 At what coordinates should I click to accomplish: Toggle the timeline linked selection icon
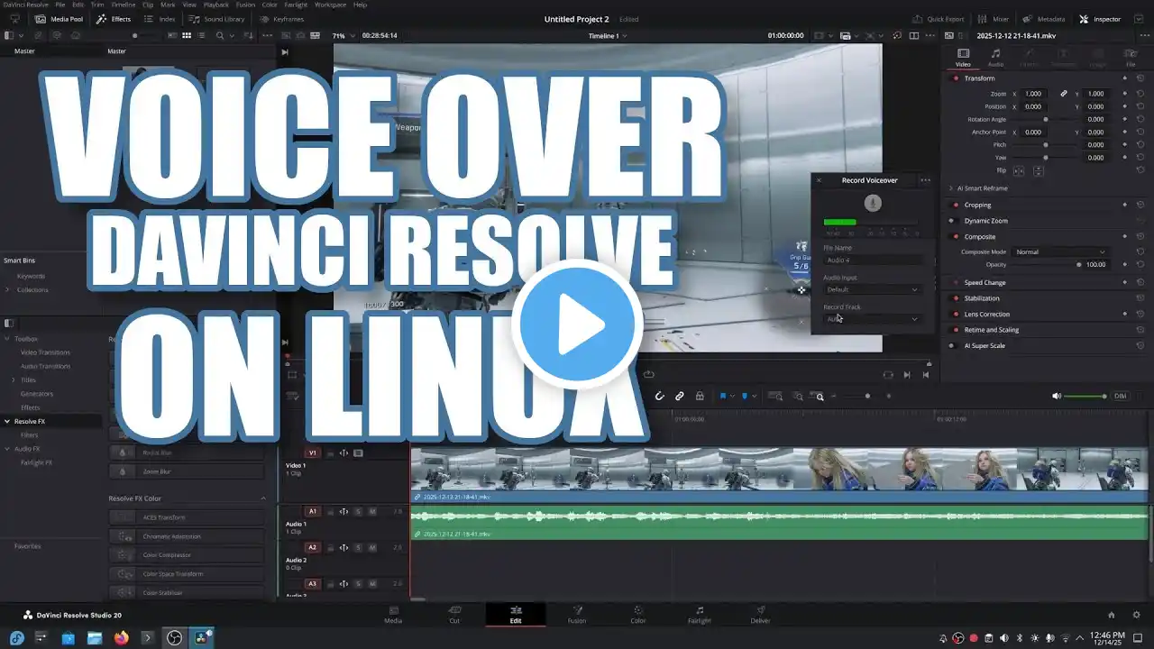[x=679, y=396]
